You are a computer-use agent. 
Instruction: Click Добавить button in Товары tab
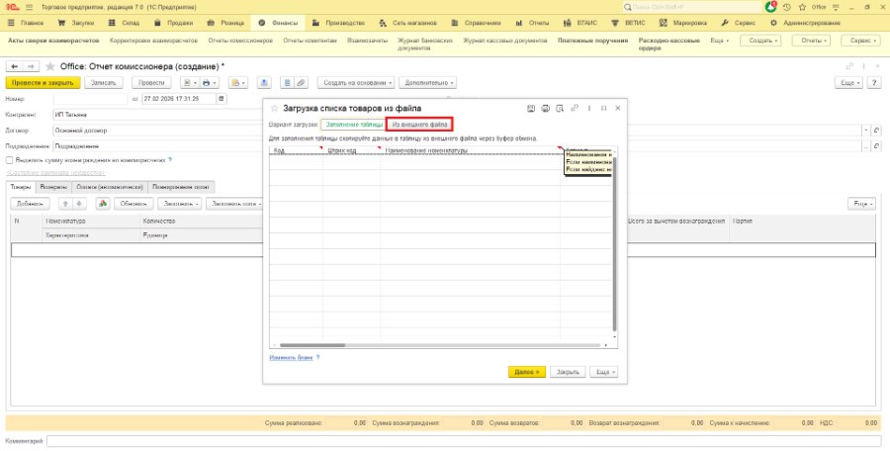tap(30, 204)
